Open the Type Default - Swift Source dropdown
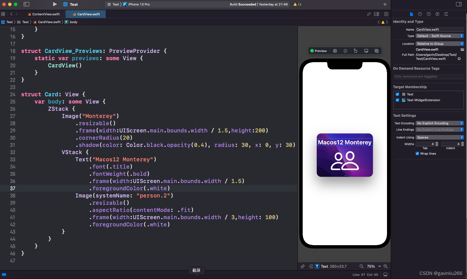The image size is (467, 279). pos(440,36)
